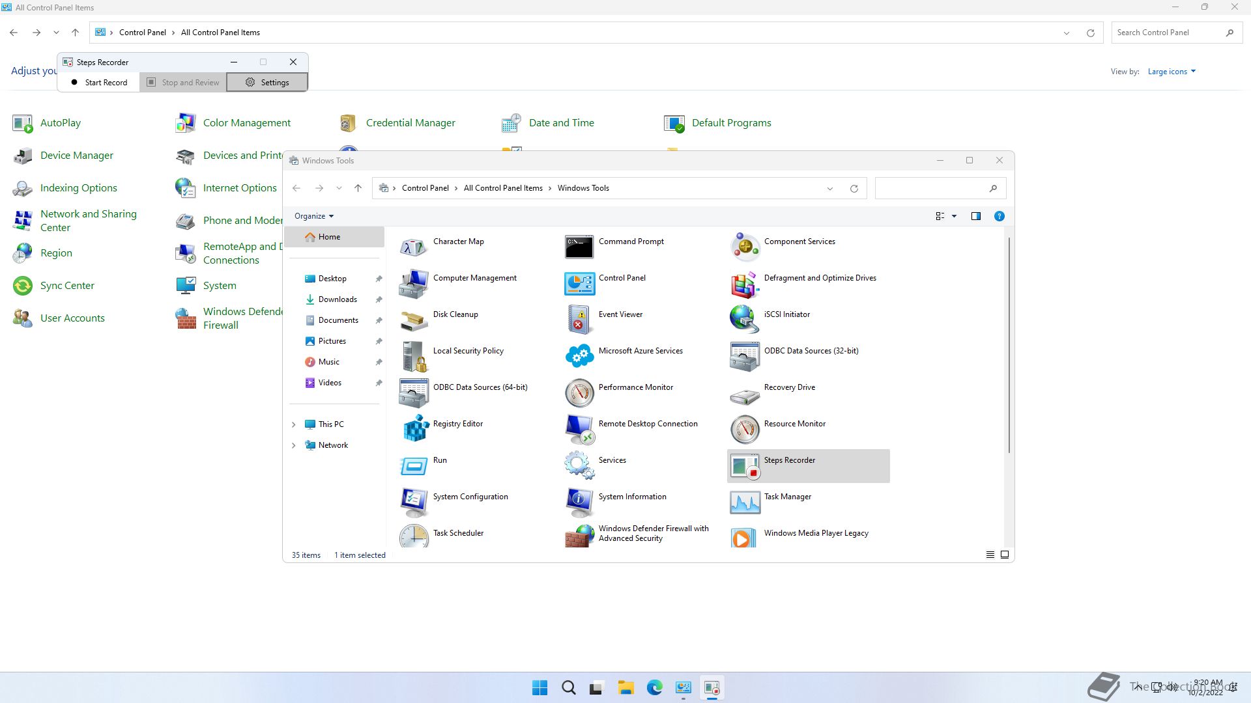Expand the Network tree node
1251x703 pixels.
point(293,445)
